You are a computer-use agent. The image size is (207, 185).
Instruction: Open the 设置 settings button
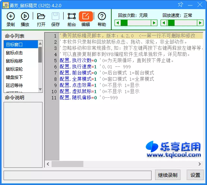(195, 175)
